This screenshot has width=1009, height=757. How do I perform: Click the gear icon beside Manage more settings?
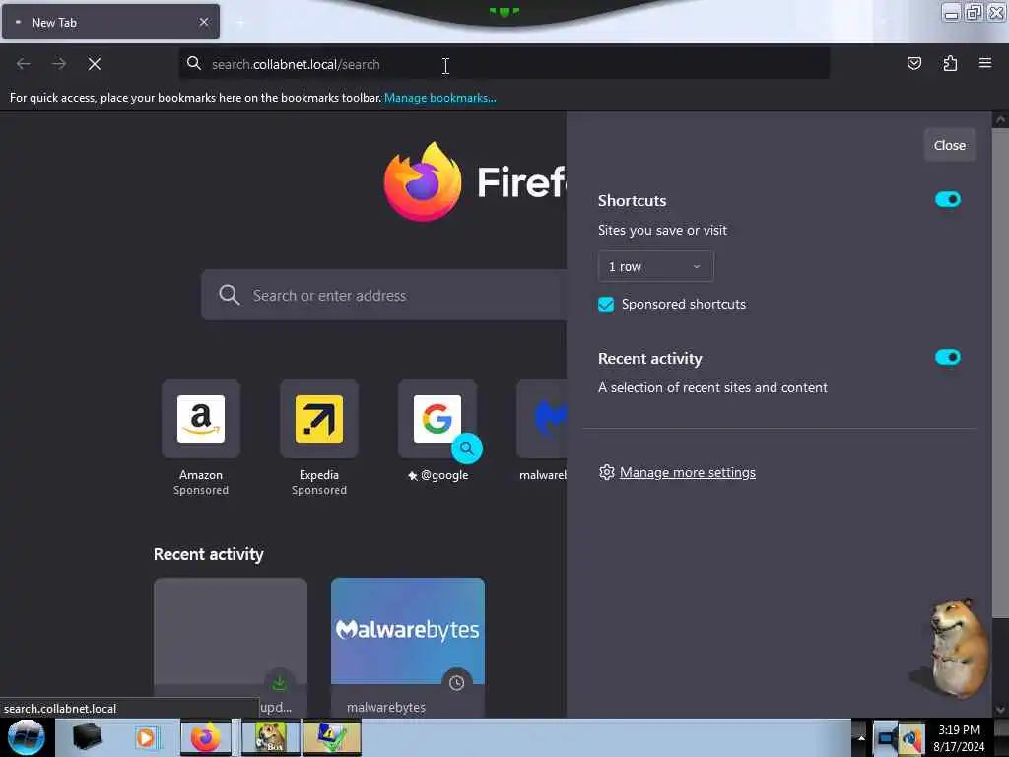(606, 472)
